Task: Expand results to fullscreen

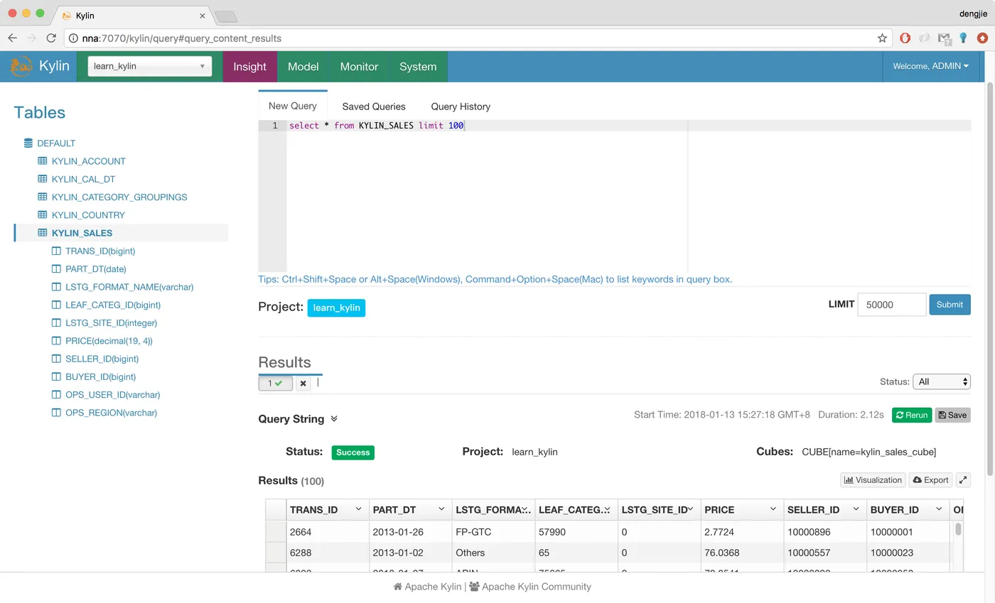Action: pyautogui.click(x=963, y=480)
